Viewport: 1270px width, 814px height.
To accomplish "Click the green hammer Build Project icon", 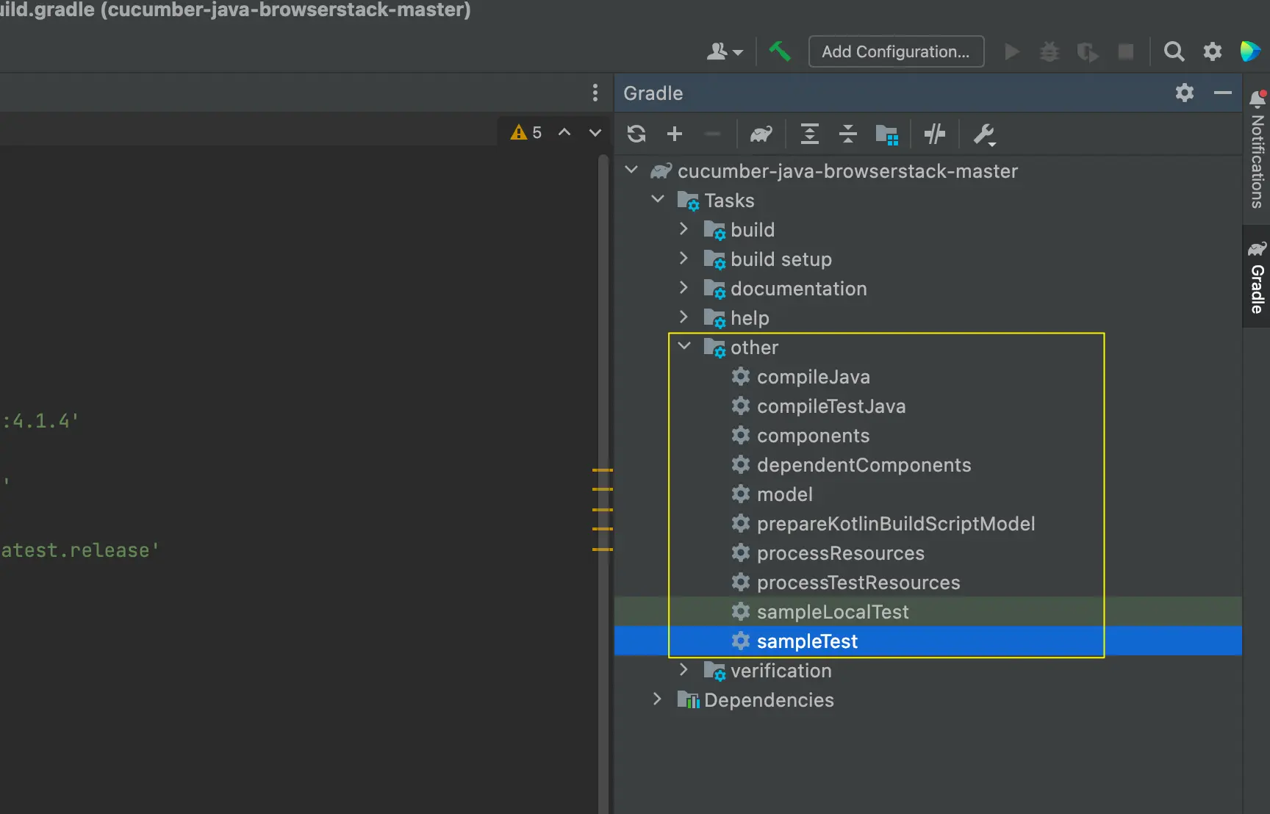I will pyautogui.click(x=780, y=51).
